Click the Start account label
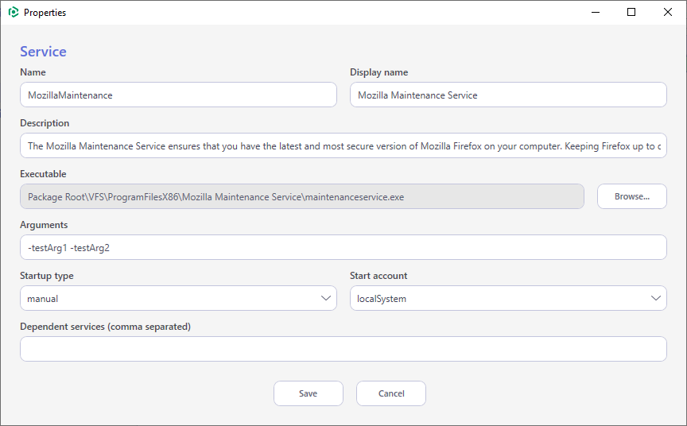This screenshot has width=687, height=426. [x=378, y=276]
